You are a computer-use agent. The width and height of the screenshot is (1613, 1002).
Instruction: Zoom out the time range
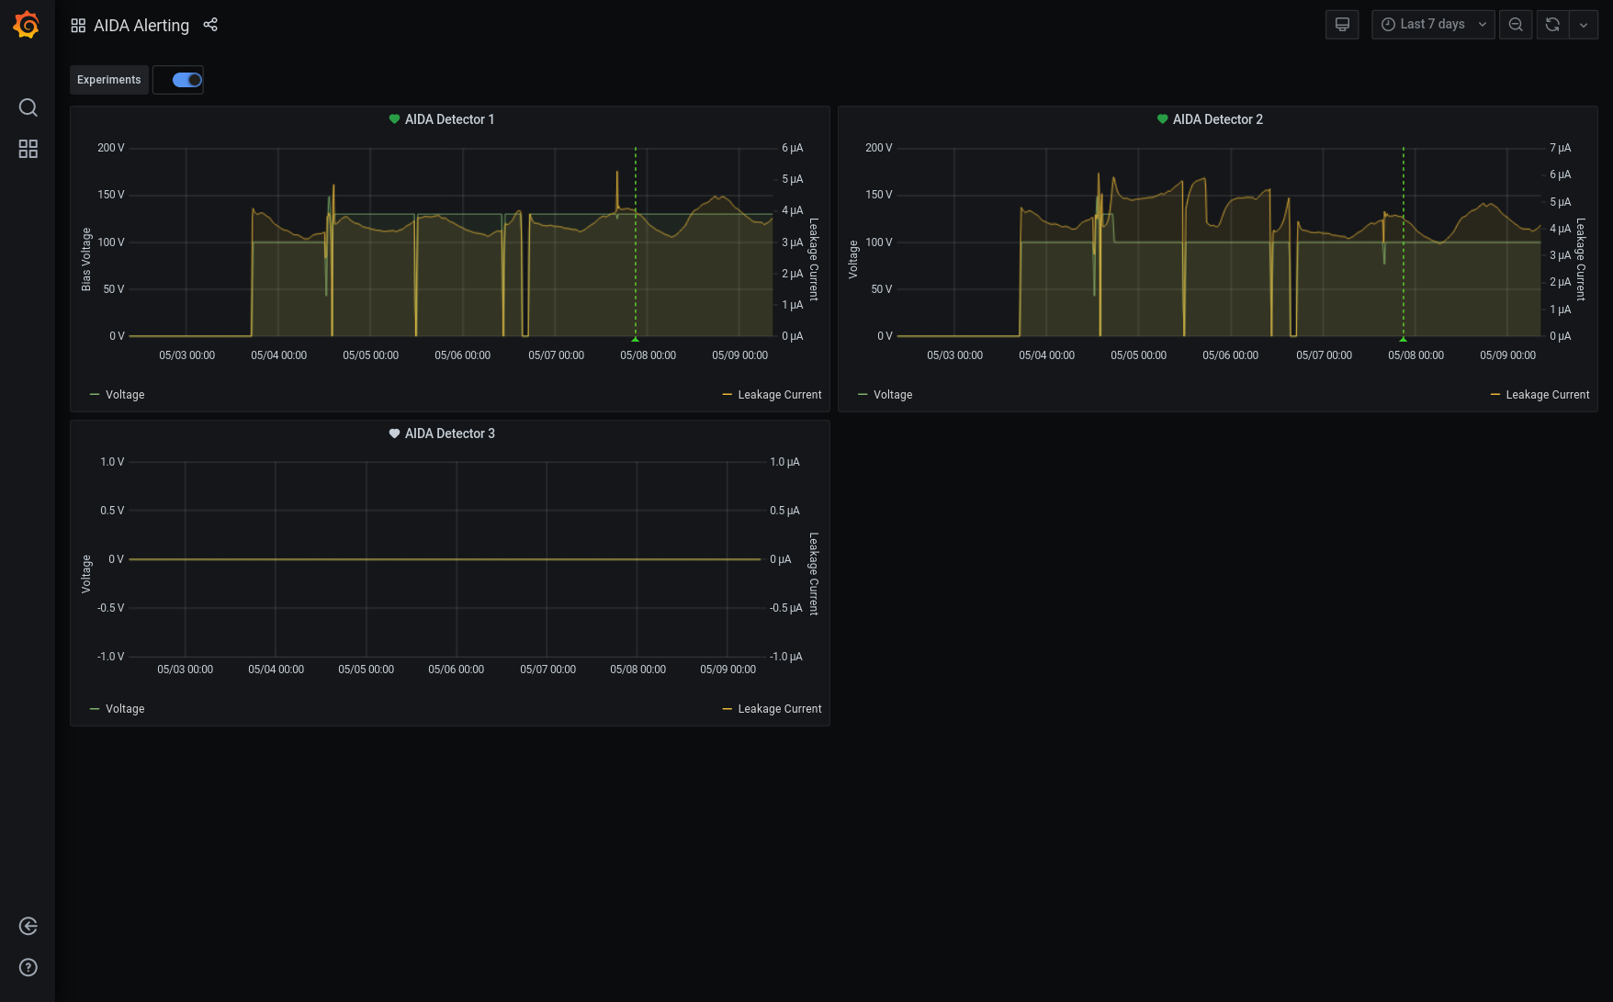pos(1516,25)
